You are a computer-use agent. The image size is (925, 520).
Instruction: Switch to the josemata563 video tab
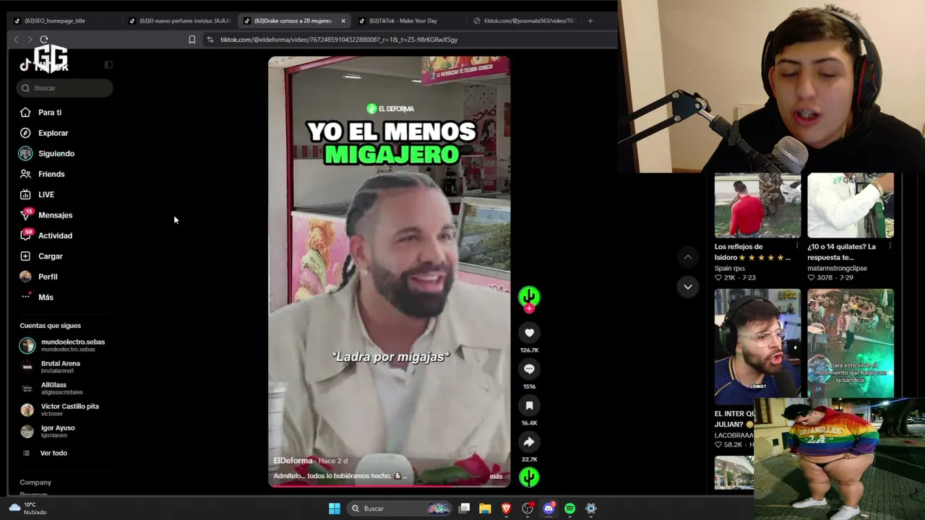pos(524,21)
